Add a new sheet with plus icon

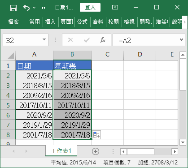click(96, 151)
